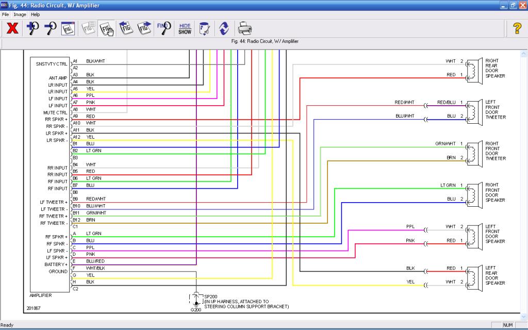Image resolution: width=528 pixels, height=330 pixels.
Task: Open the yellow question mark help
Action: [x=517, y=28]
